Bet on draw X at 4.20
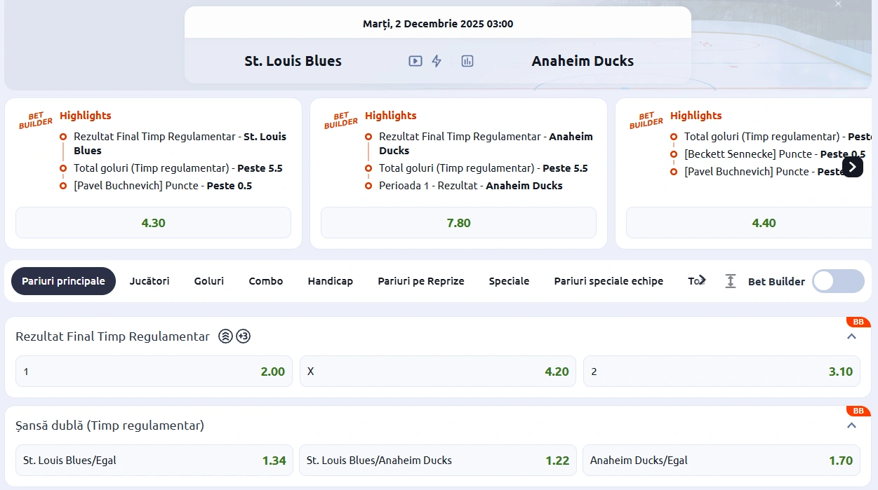The width and height of the screenshot is (878, 490). (x=437, y=372)
